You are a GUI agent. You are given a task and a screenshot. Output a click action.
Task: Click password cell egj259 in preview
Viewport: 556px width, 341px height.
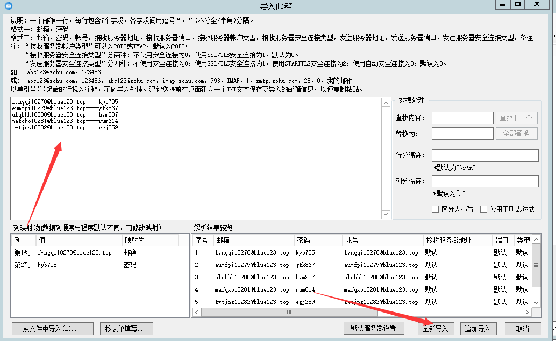pyautogui.click(x=305, y=302)
